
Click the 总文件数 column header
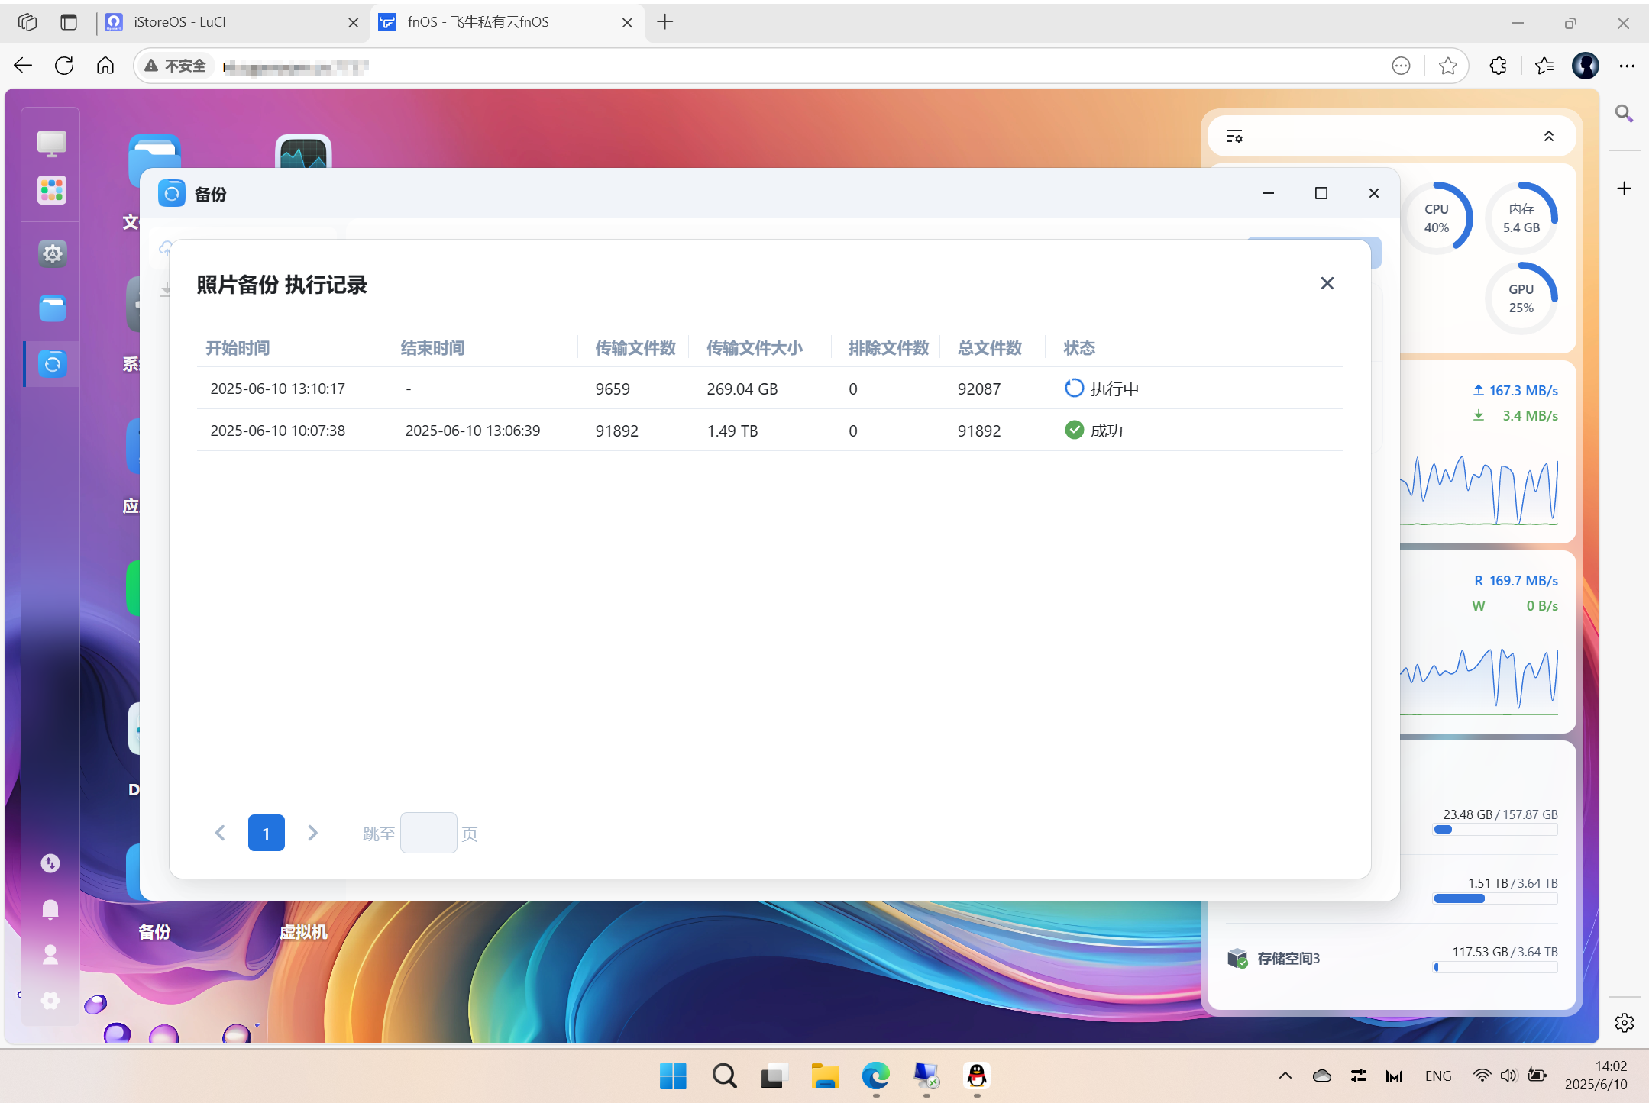tap(990, 348)
